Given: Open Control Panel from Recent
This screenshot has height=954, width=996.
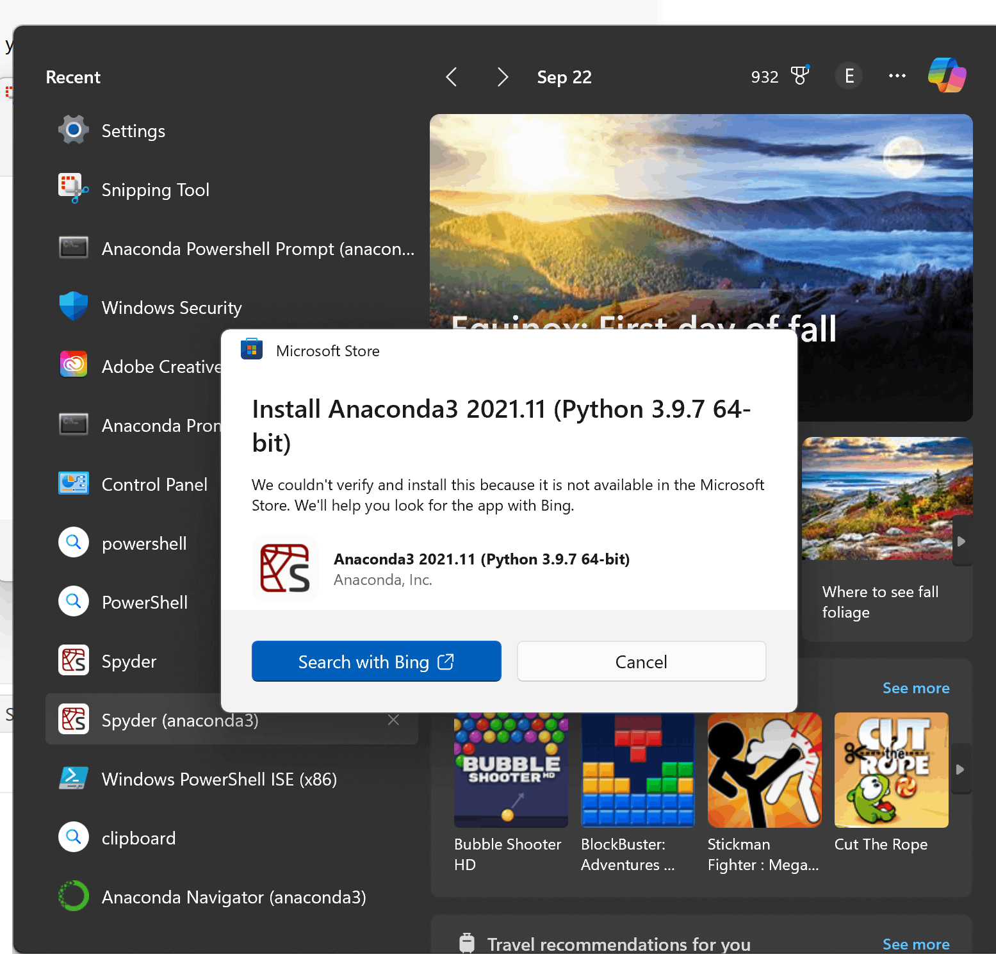Looking at the screenshot, I should [x=133, y=484].
